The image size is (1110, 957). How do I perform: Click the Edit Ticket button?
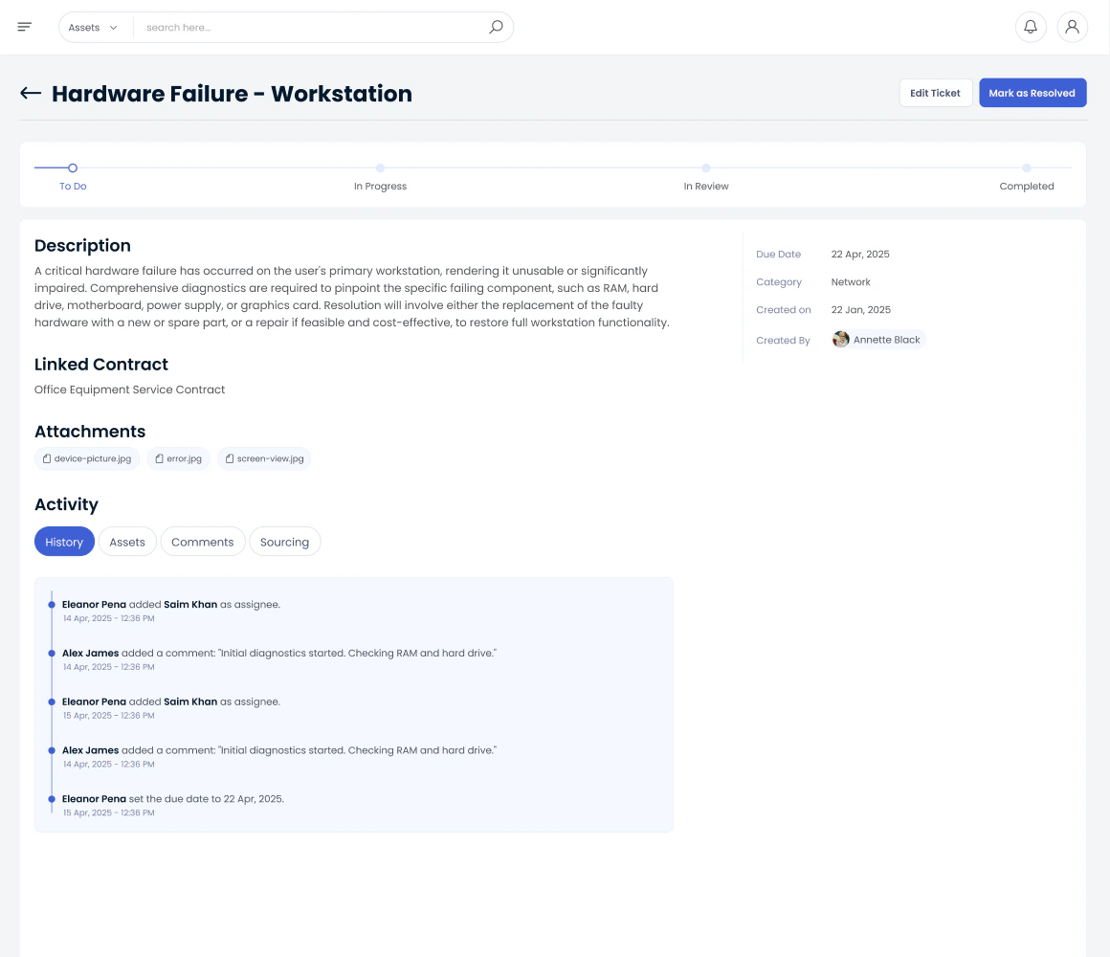click(x=935, y=93)
